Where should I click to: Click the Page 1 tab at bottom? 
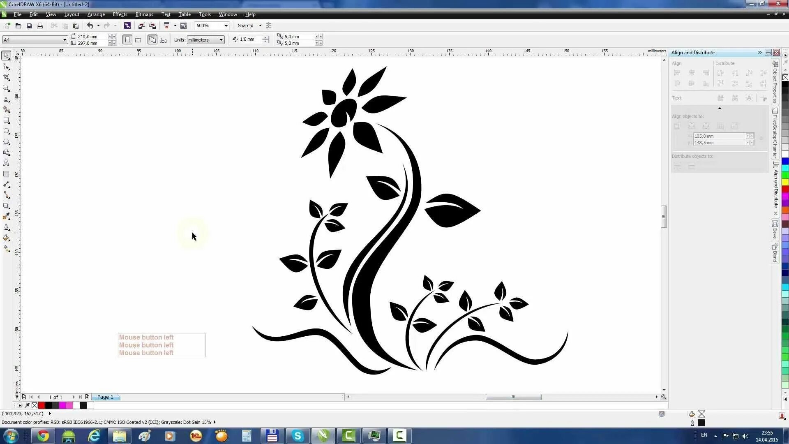point(105,397)
